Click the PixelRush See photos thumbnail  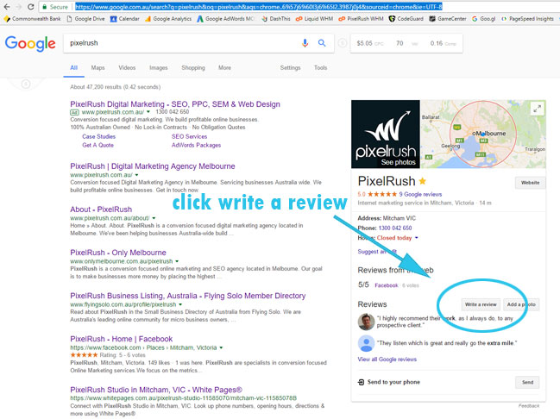click(x=385, y=134)
